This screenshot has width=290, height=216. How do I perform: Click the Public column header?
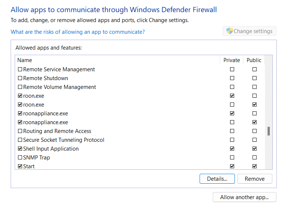[254, 60]
